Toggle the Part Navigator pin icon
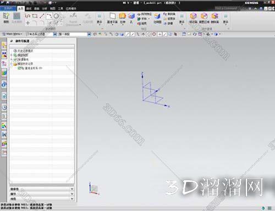Viewport: 275px width, 211px height. pos(12,41)
